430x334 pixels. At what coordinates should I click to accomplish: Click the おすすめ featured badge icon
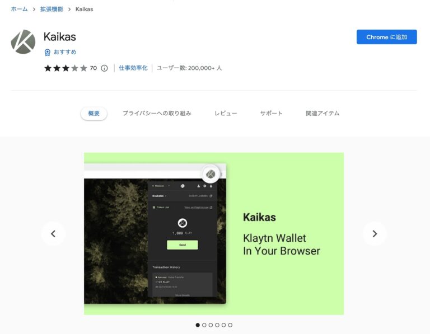47,53
